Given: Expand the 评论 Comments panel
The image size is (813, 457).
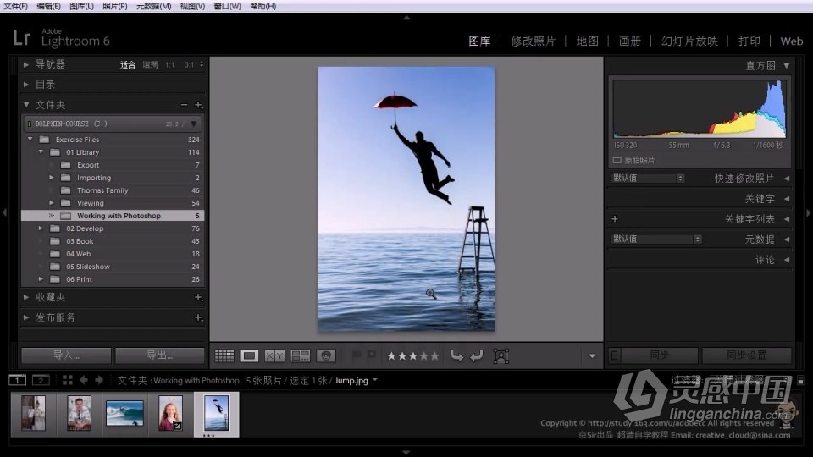Looking at the screenshot, I should pos(787,260).
